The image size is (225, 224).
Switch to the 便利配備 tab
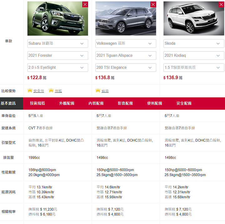(155, 103)
